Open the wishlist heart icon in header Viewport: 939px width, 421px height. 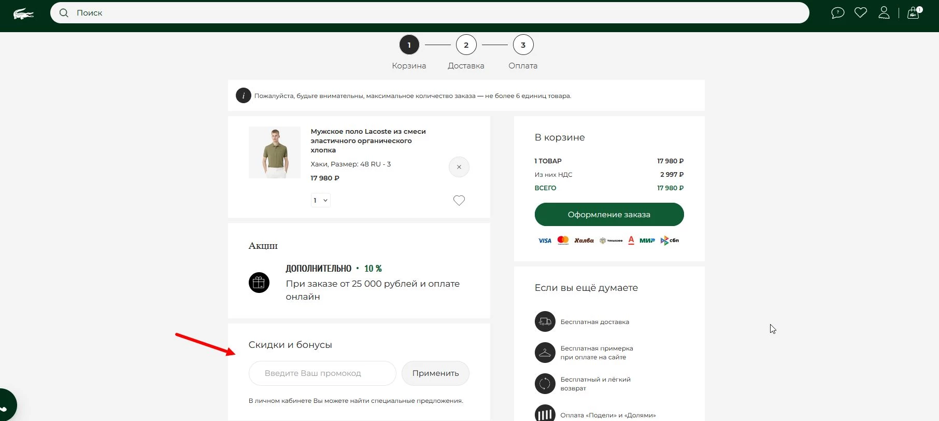tap(861, 12)
